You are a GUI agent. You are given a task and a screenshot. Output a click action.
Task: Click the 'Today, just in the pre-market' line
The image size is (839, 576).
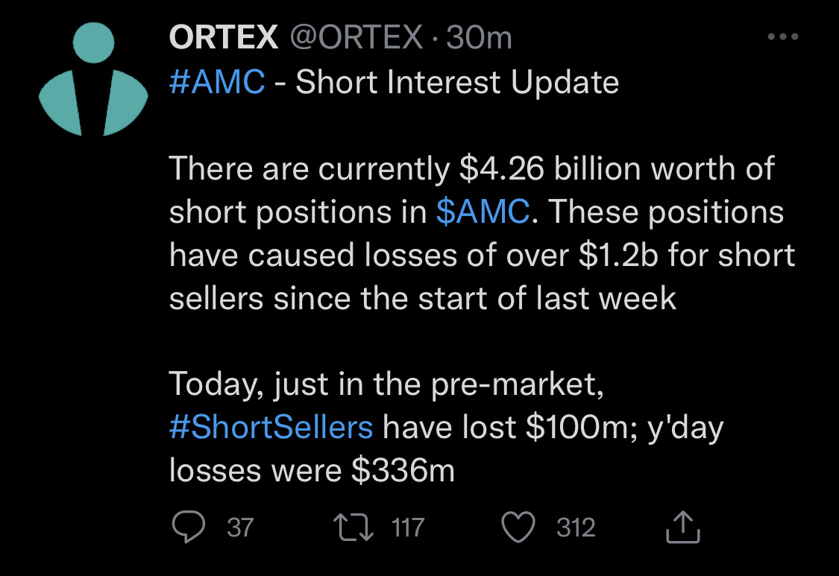pyautogui.click(x=386, y=384)
